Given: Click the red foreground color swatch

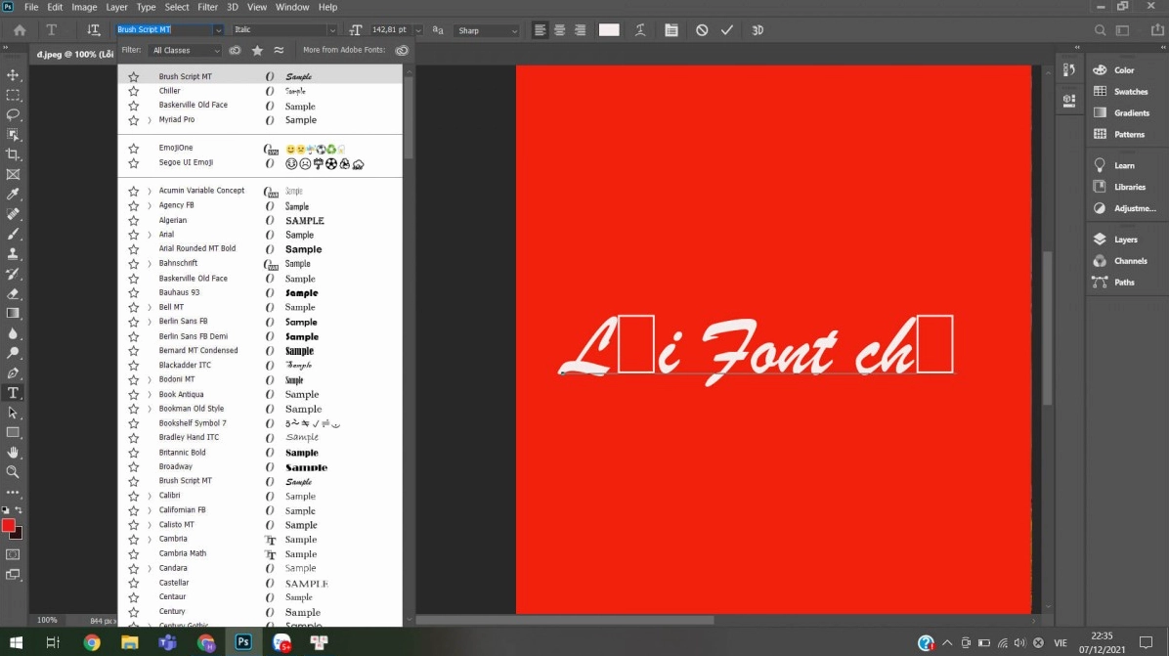Looking at the screenshot, I should (8, 526).
